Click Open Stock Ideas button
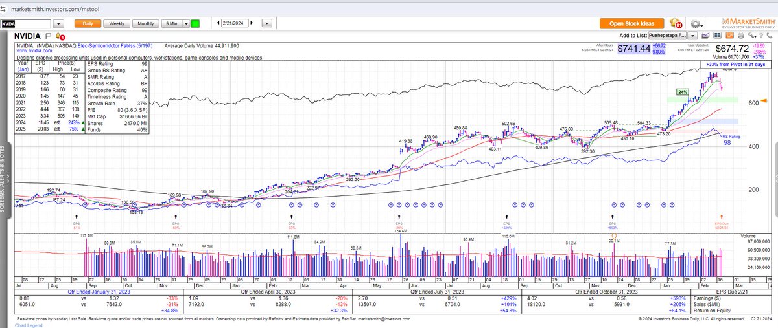This screenshot has width=778, height=328. [633, 23]
